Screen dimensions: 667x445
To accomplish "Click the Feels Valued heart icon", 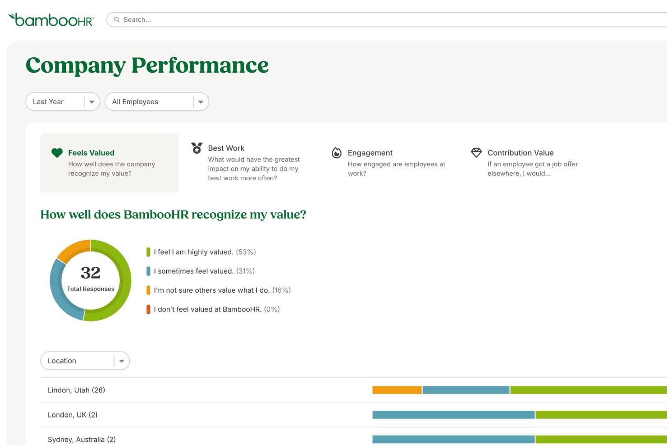I will pyautogui.click(x=57, y=152).
